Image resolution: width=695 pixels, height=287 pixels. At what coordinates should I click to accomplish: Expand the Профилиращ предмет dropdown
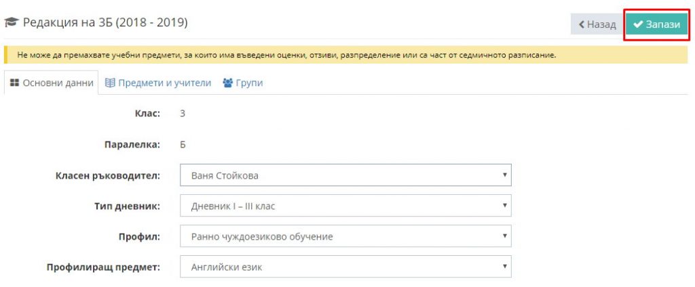tap(345, 267)
